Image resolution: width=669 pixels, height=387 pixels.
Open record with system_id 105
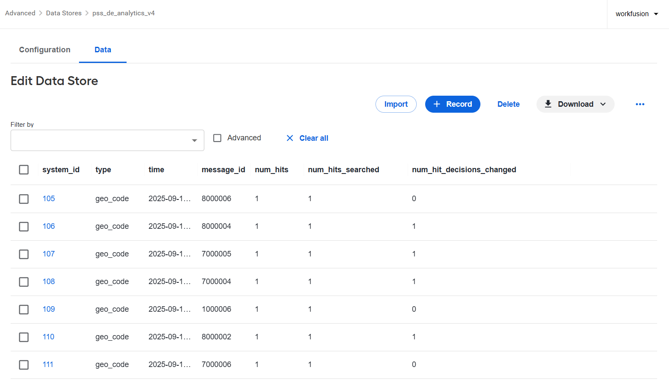point(49,199)
